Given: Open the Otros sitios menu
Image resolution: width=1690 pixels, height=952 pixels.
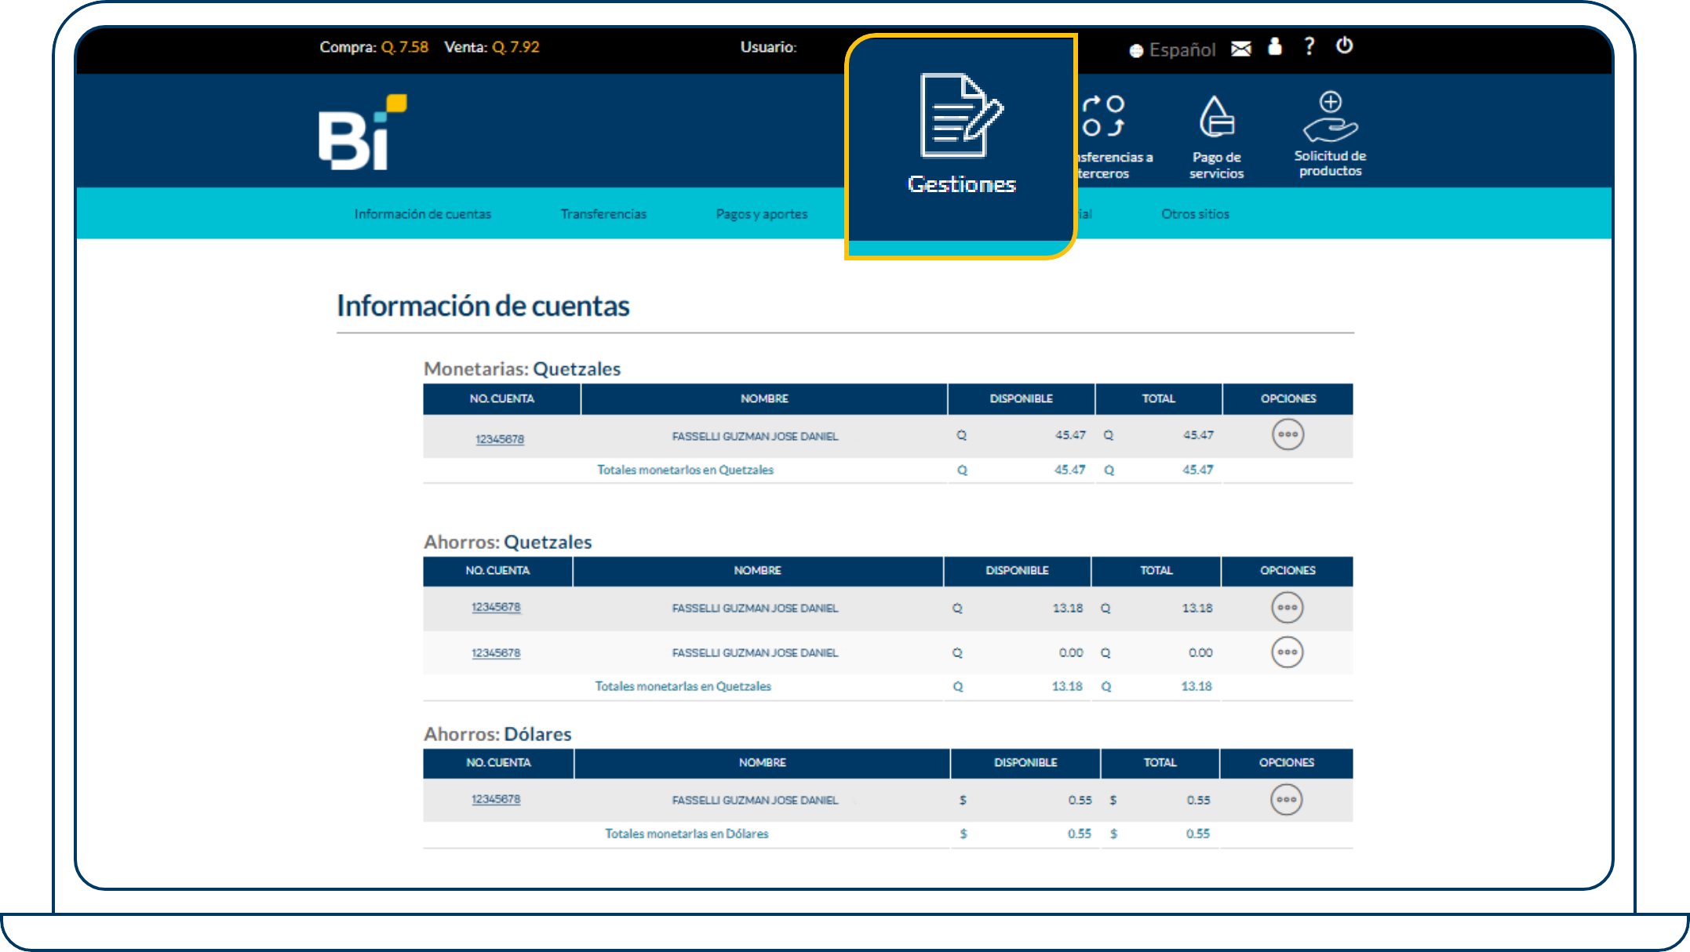Looking at the screenshot, I should click(x=1195, y=214).
